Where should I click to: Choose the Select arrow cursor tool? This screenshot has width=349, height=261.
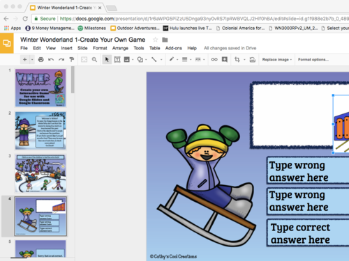(x=107, y=60)
